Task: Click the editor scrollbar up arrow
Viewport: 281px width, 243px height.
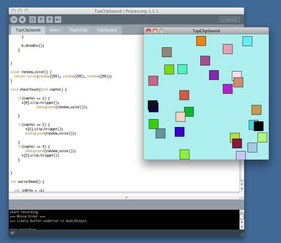Action: [x=242, y=184]
